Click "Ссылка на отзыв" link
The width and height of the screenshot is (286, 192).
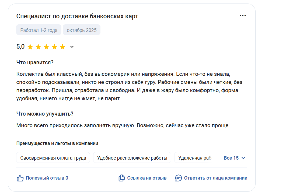tap(147, 178)
